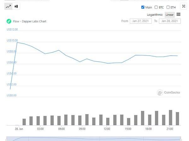
Task: Click the 09:00 time axis label
Action: click(x=82, y=129)
